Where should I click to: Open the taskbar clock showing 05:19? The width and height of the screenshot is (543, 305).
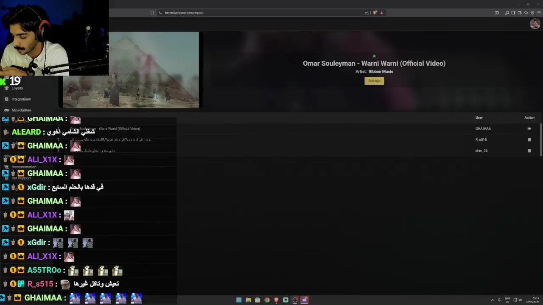[533, 300]
